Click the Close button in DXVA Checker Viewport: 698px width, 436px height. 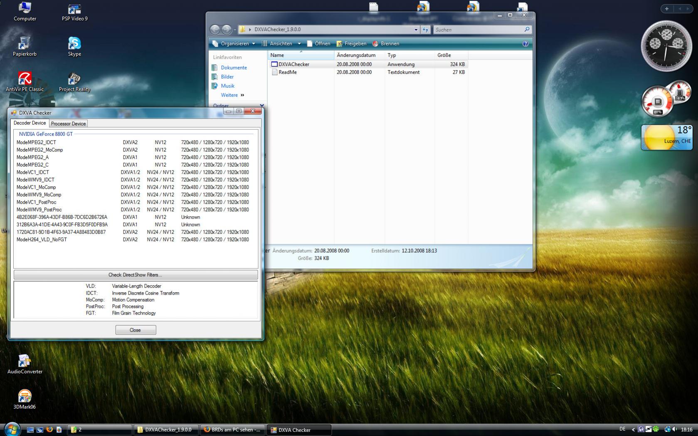(x=136, y=330)
